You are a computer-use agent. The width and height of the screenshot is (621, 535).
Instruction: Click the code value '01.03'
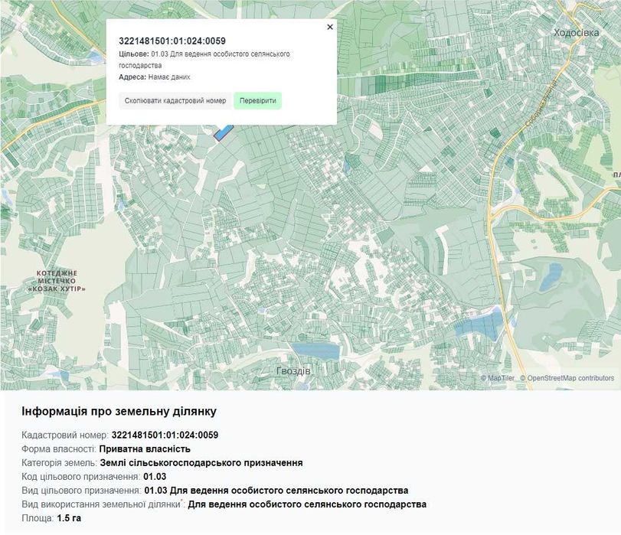tap(155, 477)
